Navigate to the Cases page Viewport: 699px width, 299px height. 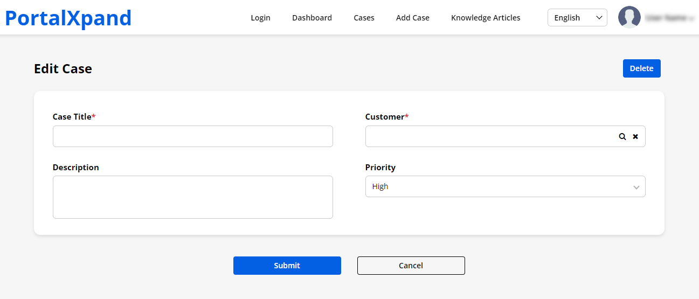364,18
